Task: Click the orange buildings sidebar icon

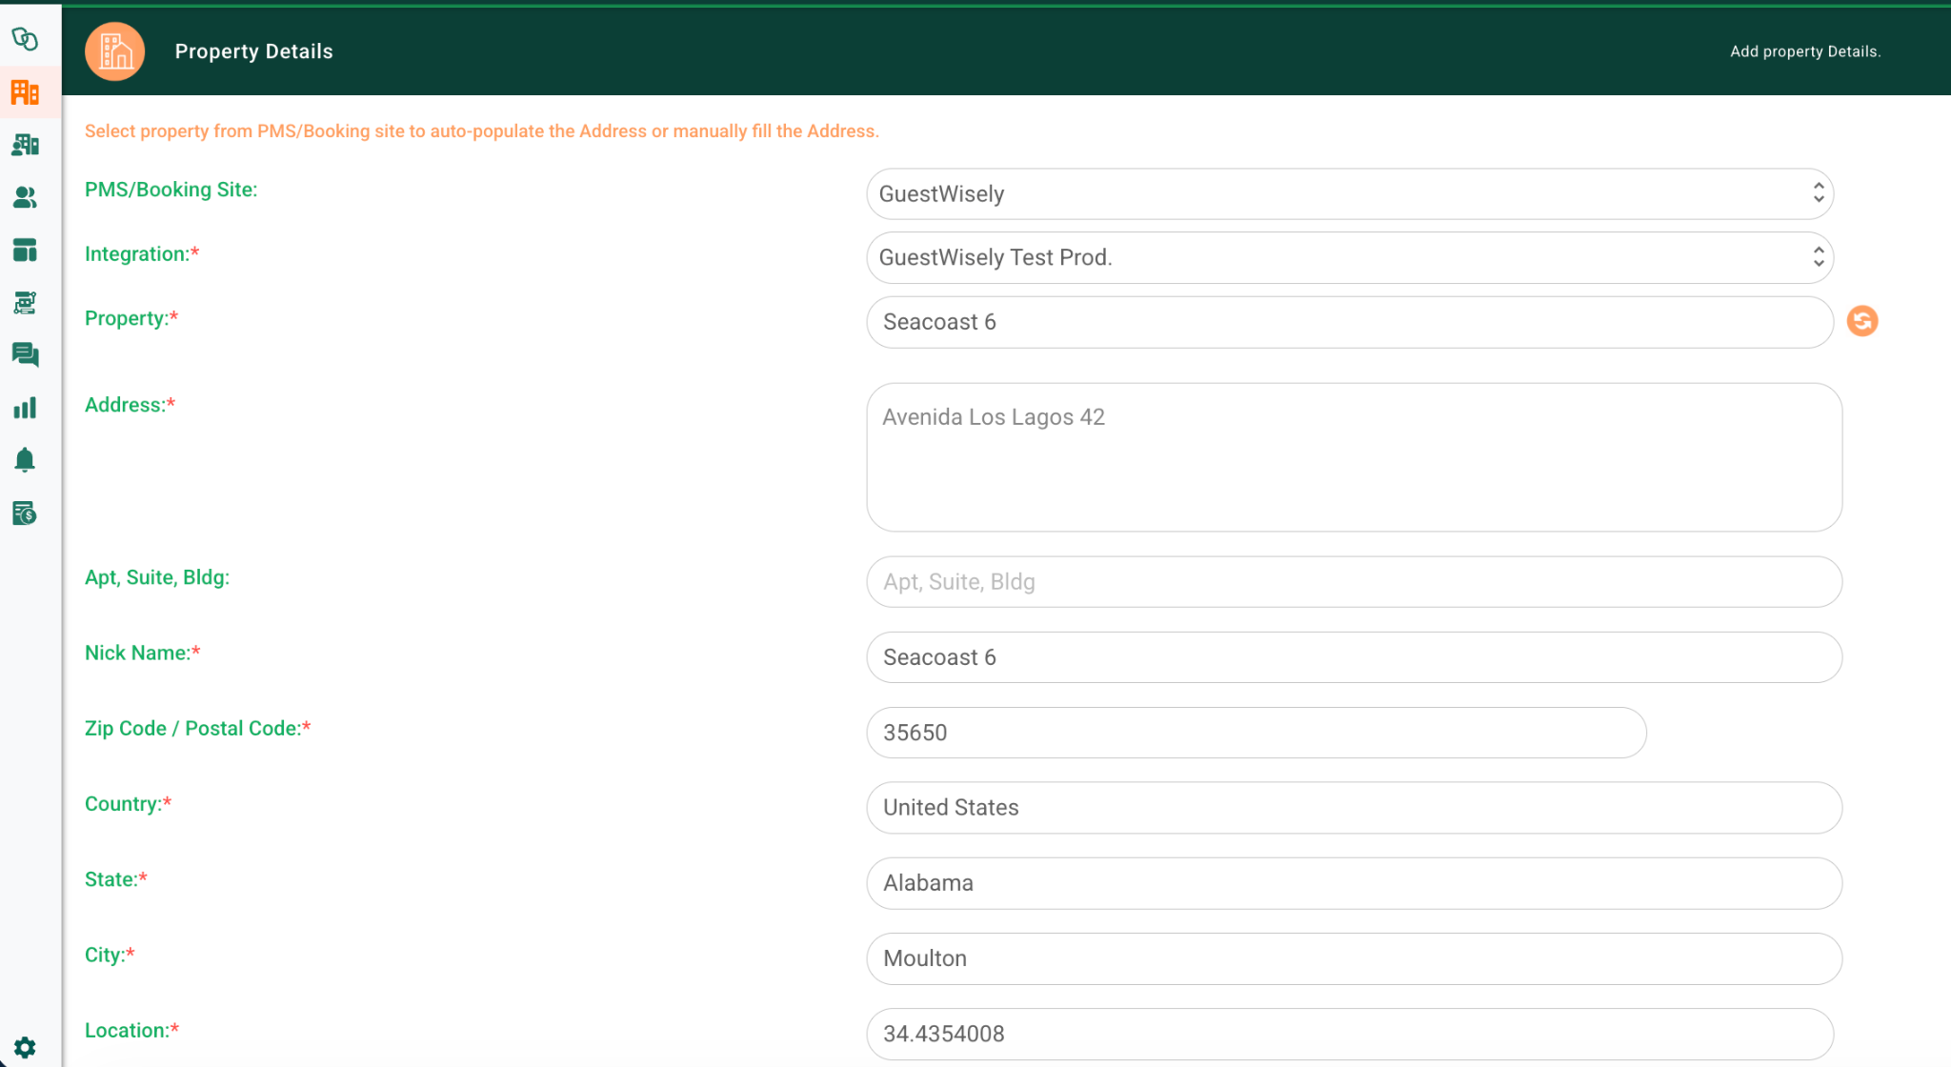Action: click(25, 92)
